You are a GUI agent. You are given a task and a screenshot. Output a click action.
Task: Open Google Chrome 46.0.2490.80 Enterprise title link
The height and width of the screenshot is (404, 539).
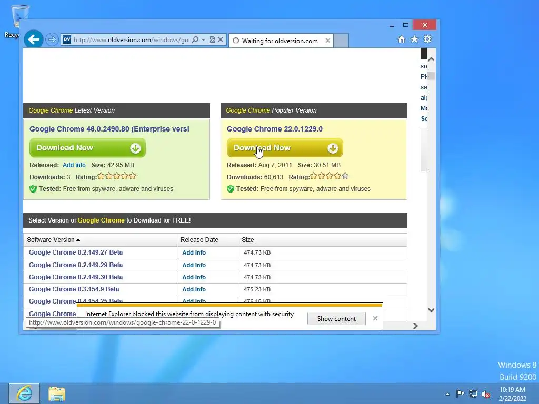pos(109,129)
